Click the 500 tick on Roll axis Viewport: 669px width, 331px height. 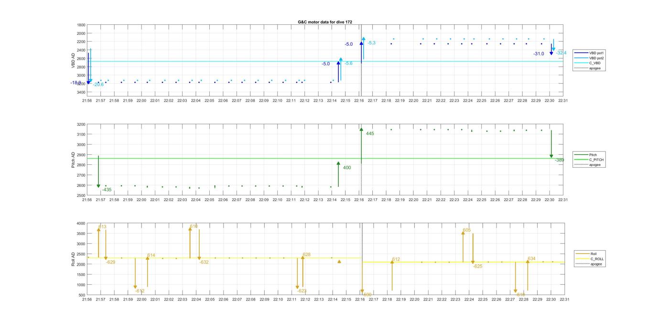pos(82,295)
